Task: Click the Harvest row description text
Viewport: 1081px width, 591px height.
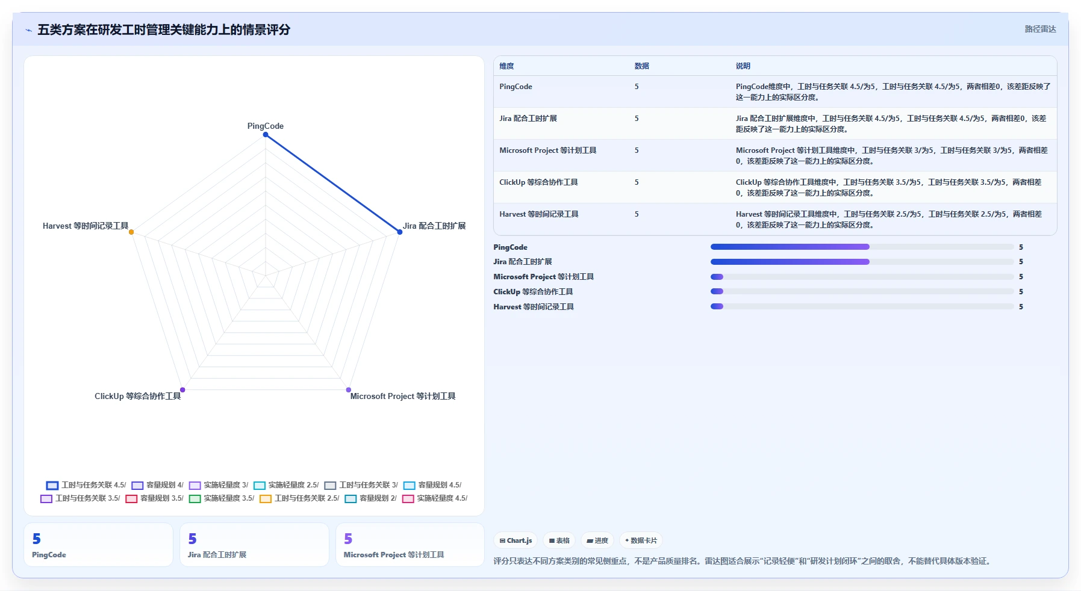Action: pyautogui.click(x=889, y=220)
